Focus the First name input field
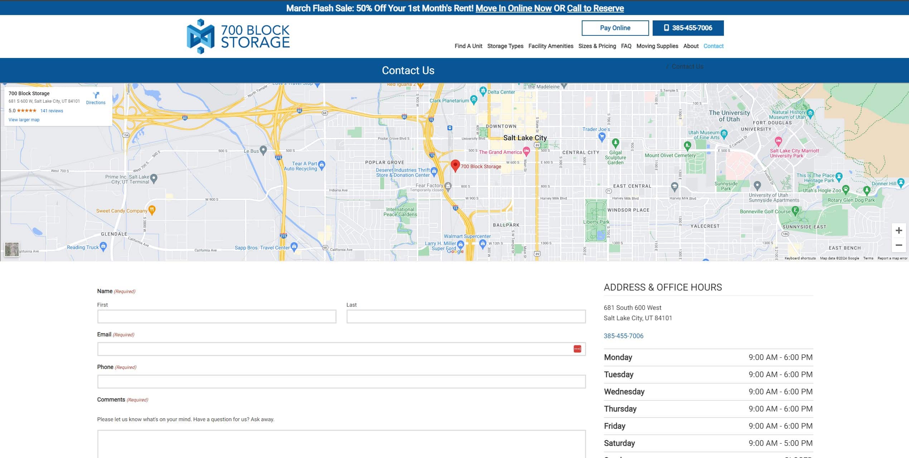This screenshot has height=458, width=909. coord(217,316)
